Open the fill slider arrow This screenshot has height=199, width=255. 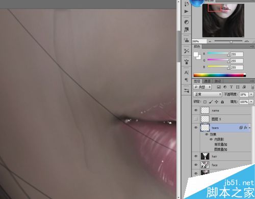point(251,102)
